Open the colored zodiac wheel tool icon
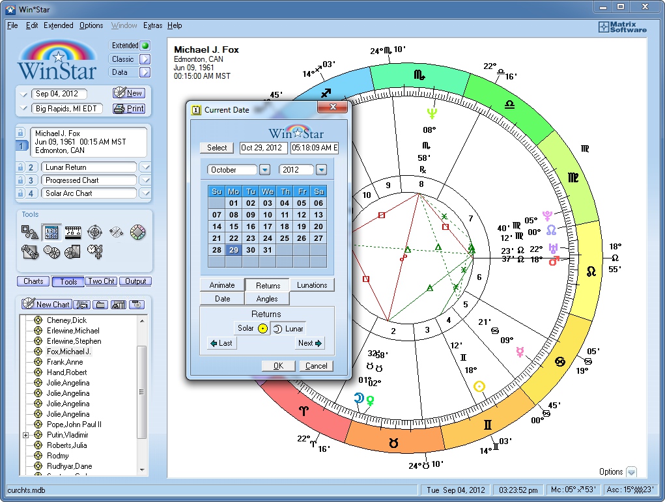 click(x=138, y=232)
